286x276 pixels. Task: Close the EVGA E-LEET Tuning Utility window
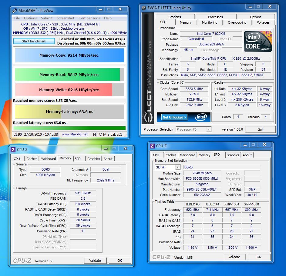(x=270, y=7)
